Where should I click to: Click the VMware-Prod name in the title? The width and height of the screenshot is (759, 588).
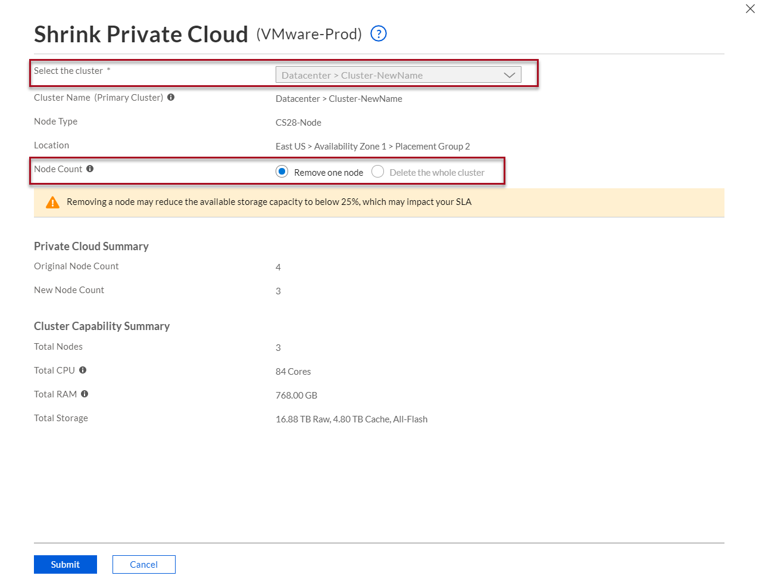309,34
